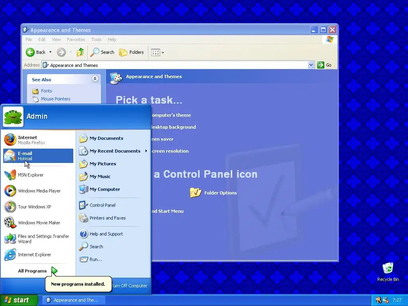This screenshot has width=408, height=306.
Task: Launch Hotmail E-mail entry
Action: click(x=38, y=156)
